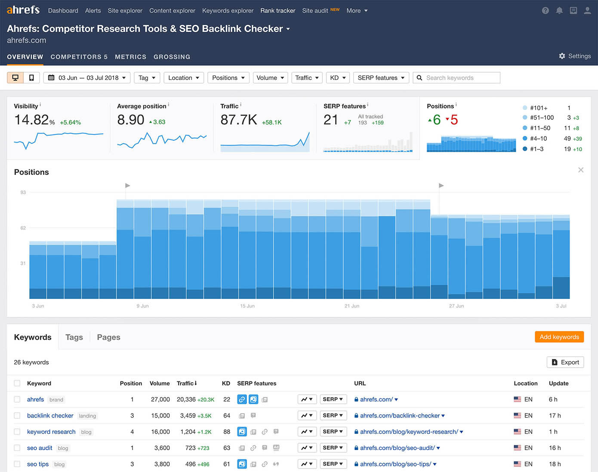This screenshot has width=598, height=472.
Task: Open the Location filter dropdown
Action: point(184,78)
